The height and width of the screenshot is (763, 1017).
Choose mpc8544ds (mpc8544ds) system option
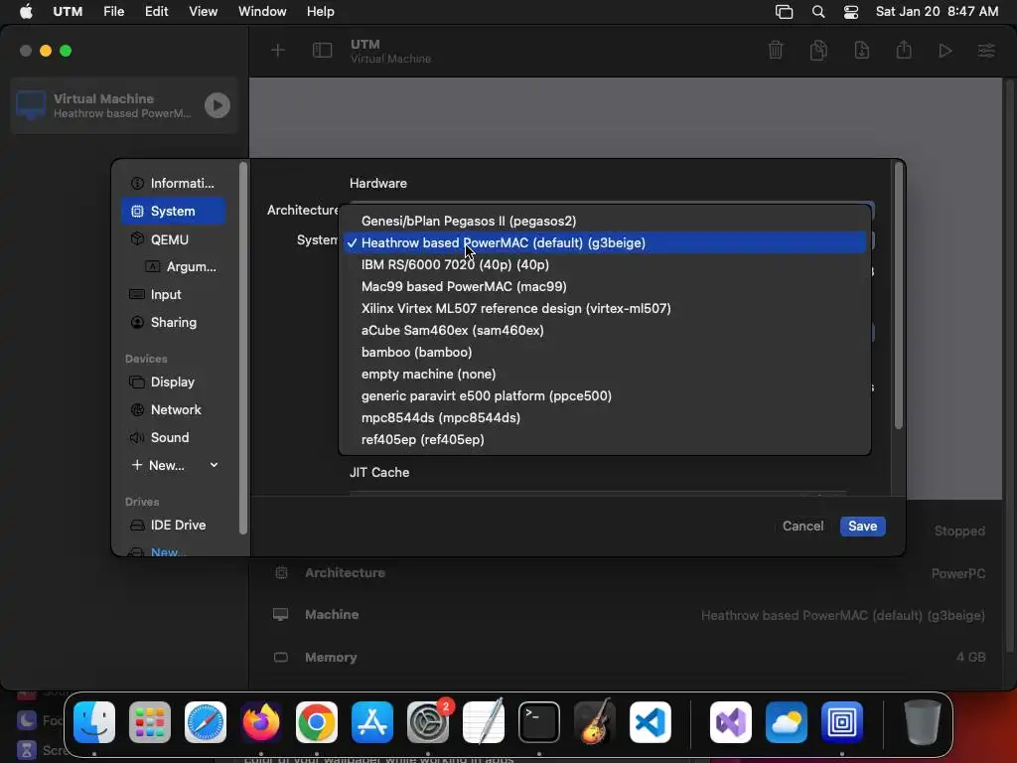tap(605, 418)
